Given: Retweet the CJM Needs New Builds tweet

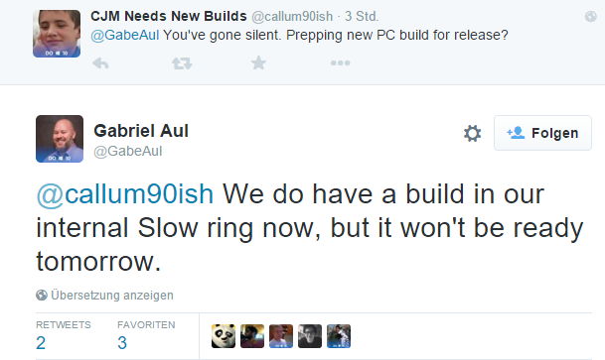Looking at the screenshot, I should [182, 63].
